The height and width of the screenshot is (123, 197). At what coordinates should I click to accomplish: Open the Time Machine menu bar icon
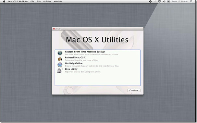[x=150, y=1]
